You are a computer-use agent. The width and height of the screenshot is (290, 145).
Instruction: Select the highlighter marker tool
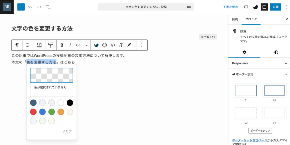129,45
